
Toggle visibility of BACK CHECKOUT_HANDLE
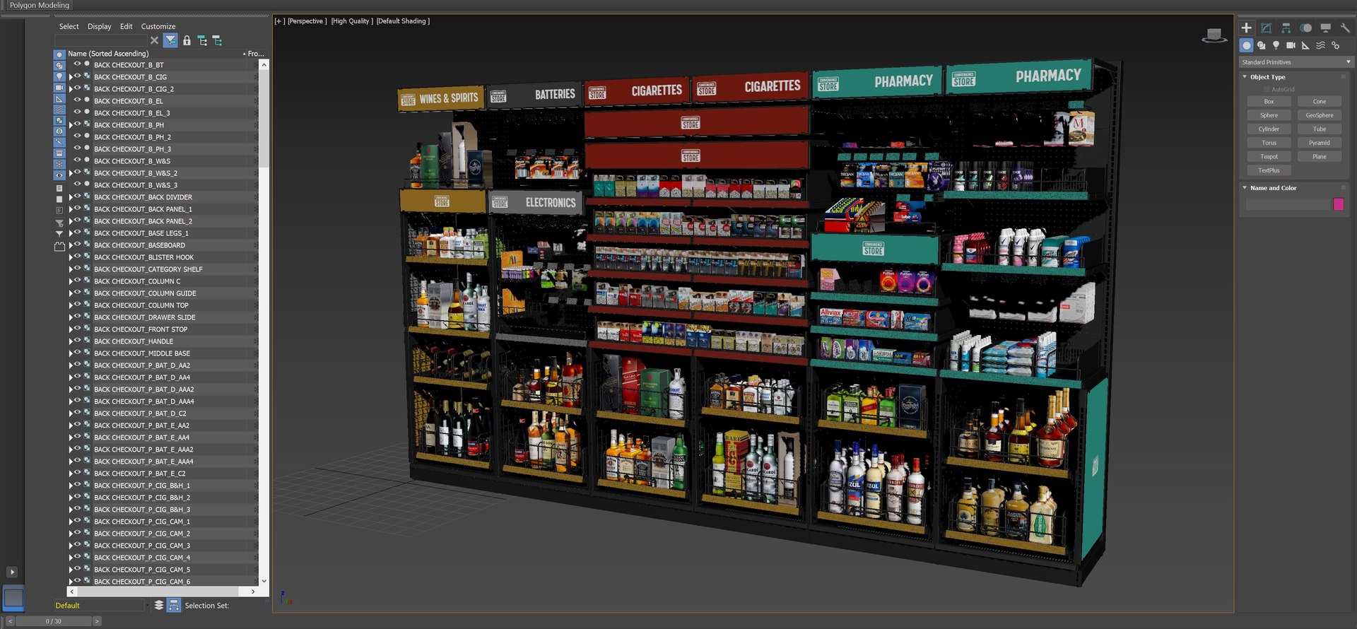(x=78, y=341)
